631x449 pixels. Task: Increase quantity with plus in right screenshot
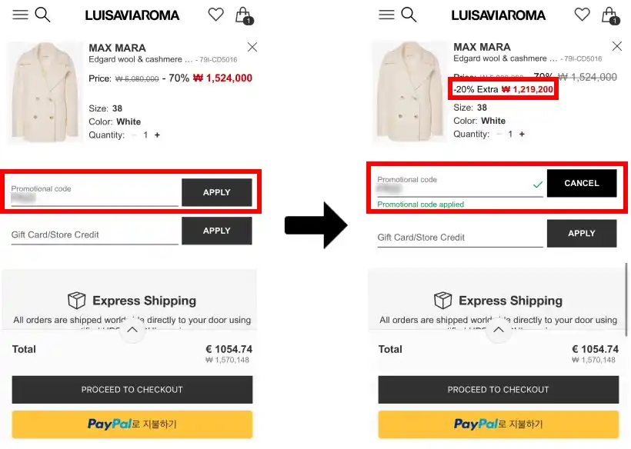(x=522, y=135)
